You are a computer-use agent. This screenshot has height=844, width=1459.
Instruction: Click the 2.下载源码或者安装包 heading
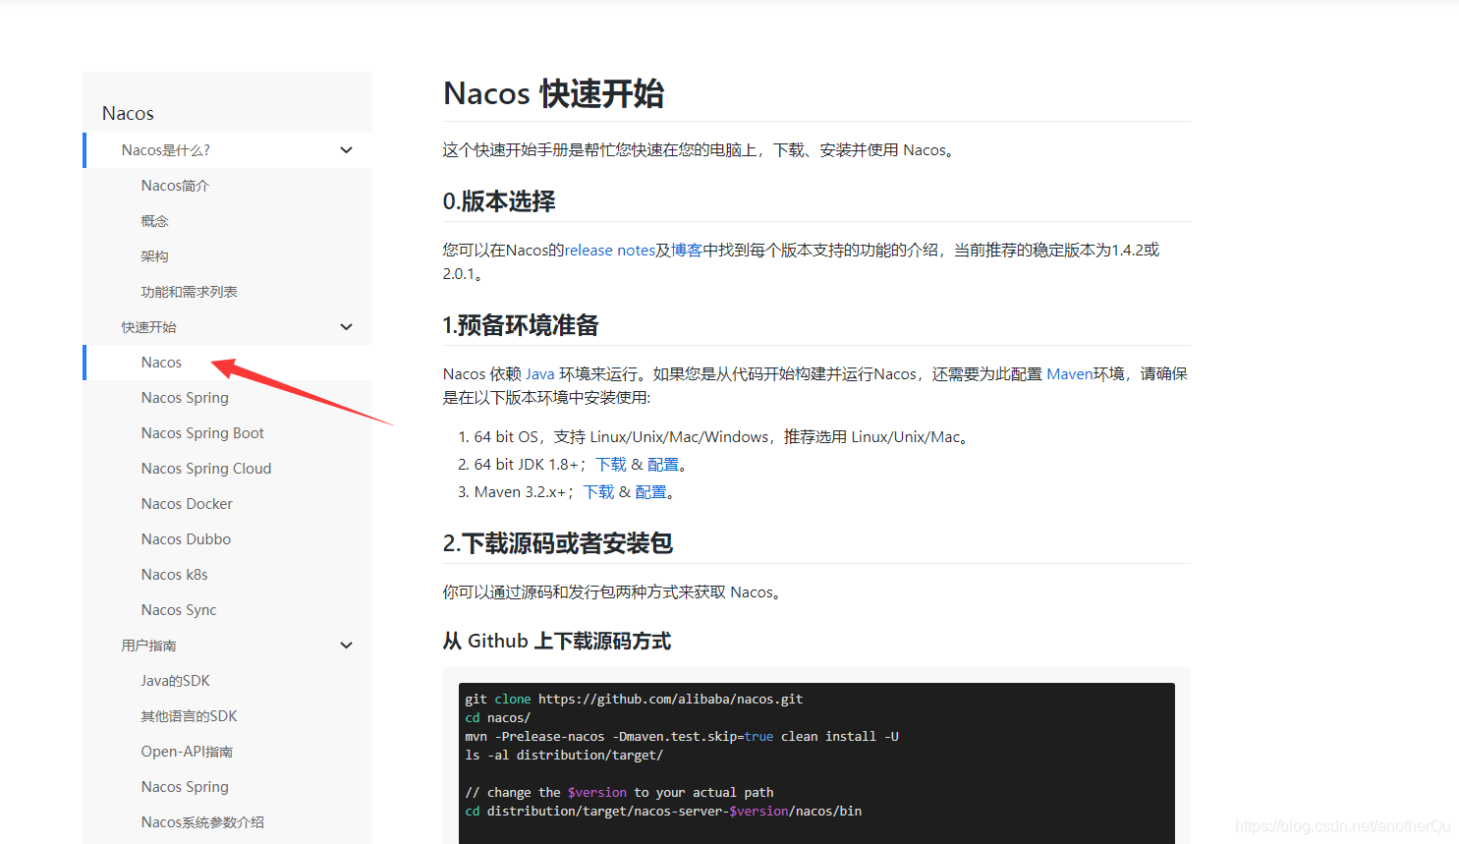[x=558, y=543]
